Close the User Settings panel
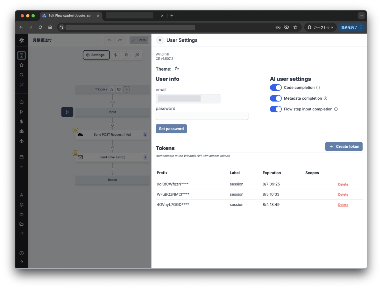Screen dimensions: 382x289 click(160, 40)
